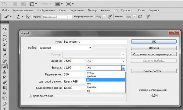Choose дюймы from units list
Screen dimensions: 183x110
(x=106, y=76)
